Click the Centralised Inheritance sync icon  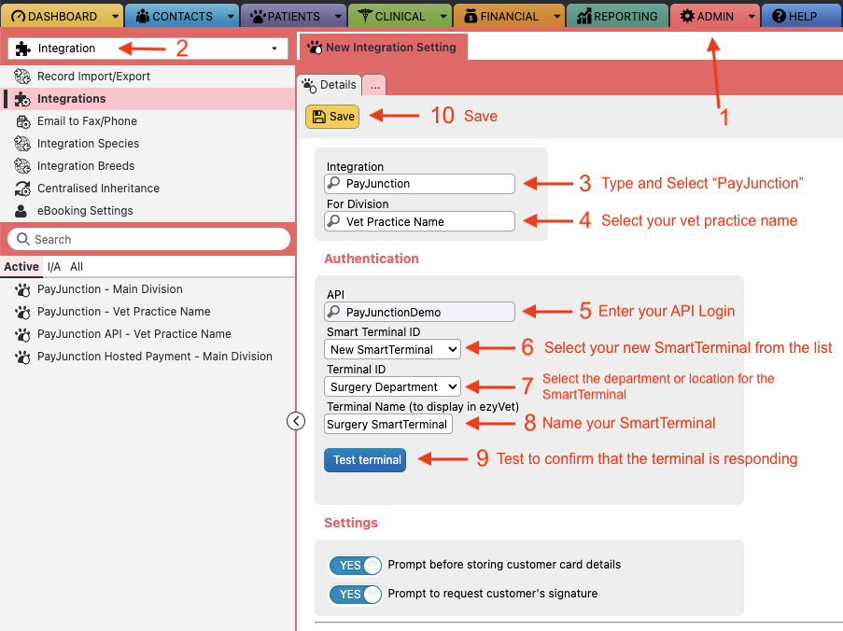pos(22,189)
